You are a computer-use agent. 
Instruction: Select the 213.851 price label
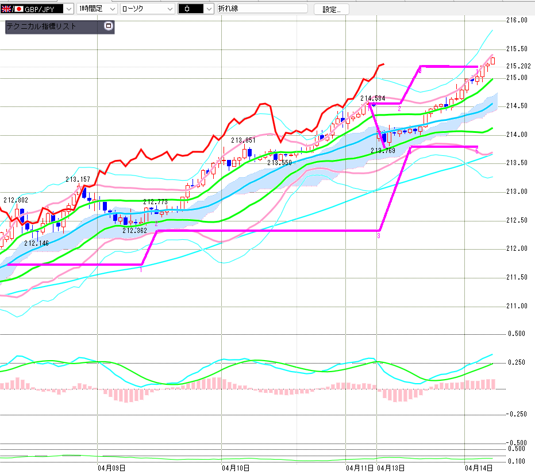[x=243, y=140]
